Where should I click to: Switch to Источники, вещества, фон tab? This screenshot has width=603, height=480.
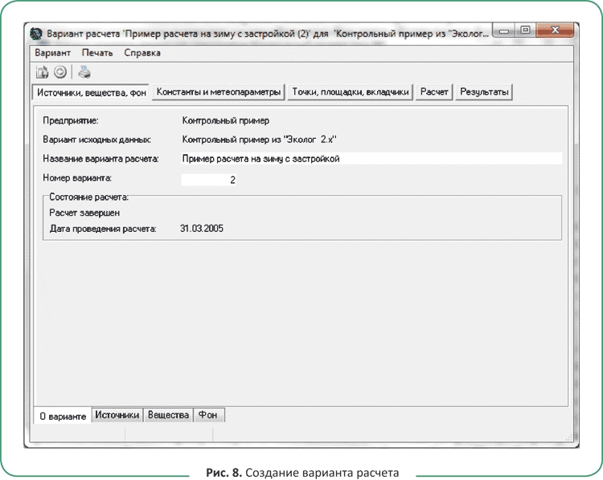coord(91,93)
